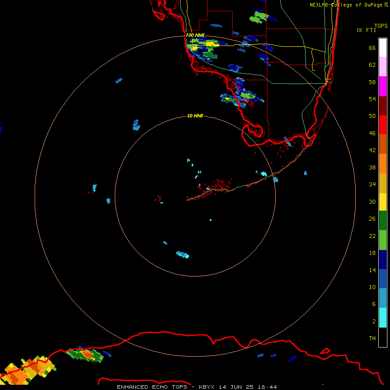Click the 'TOPS' legend title
This screenshot has height=390, width=390.
click(x=381, y=26)
